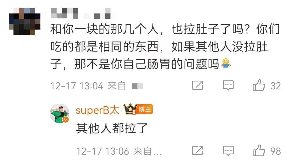
Task: Click the 12-17 13:04 timestamp
Action: (x=77, y=86)
